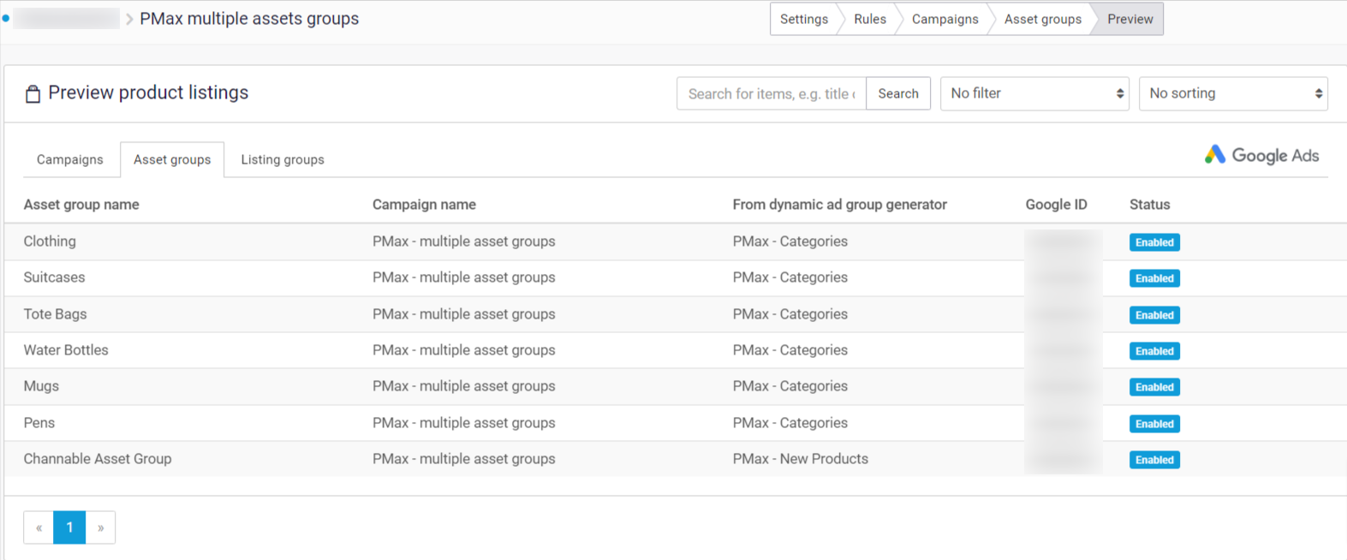Image resolution: width=1347 pixels, height=560 pixels.
Task: Select the Tote Bags asset group name
Action: pos(56,314)
